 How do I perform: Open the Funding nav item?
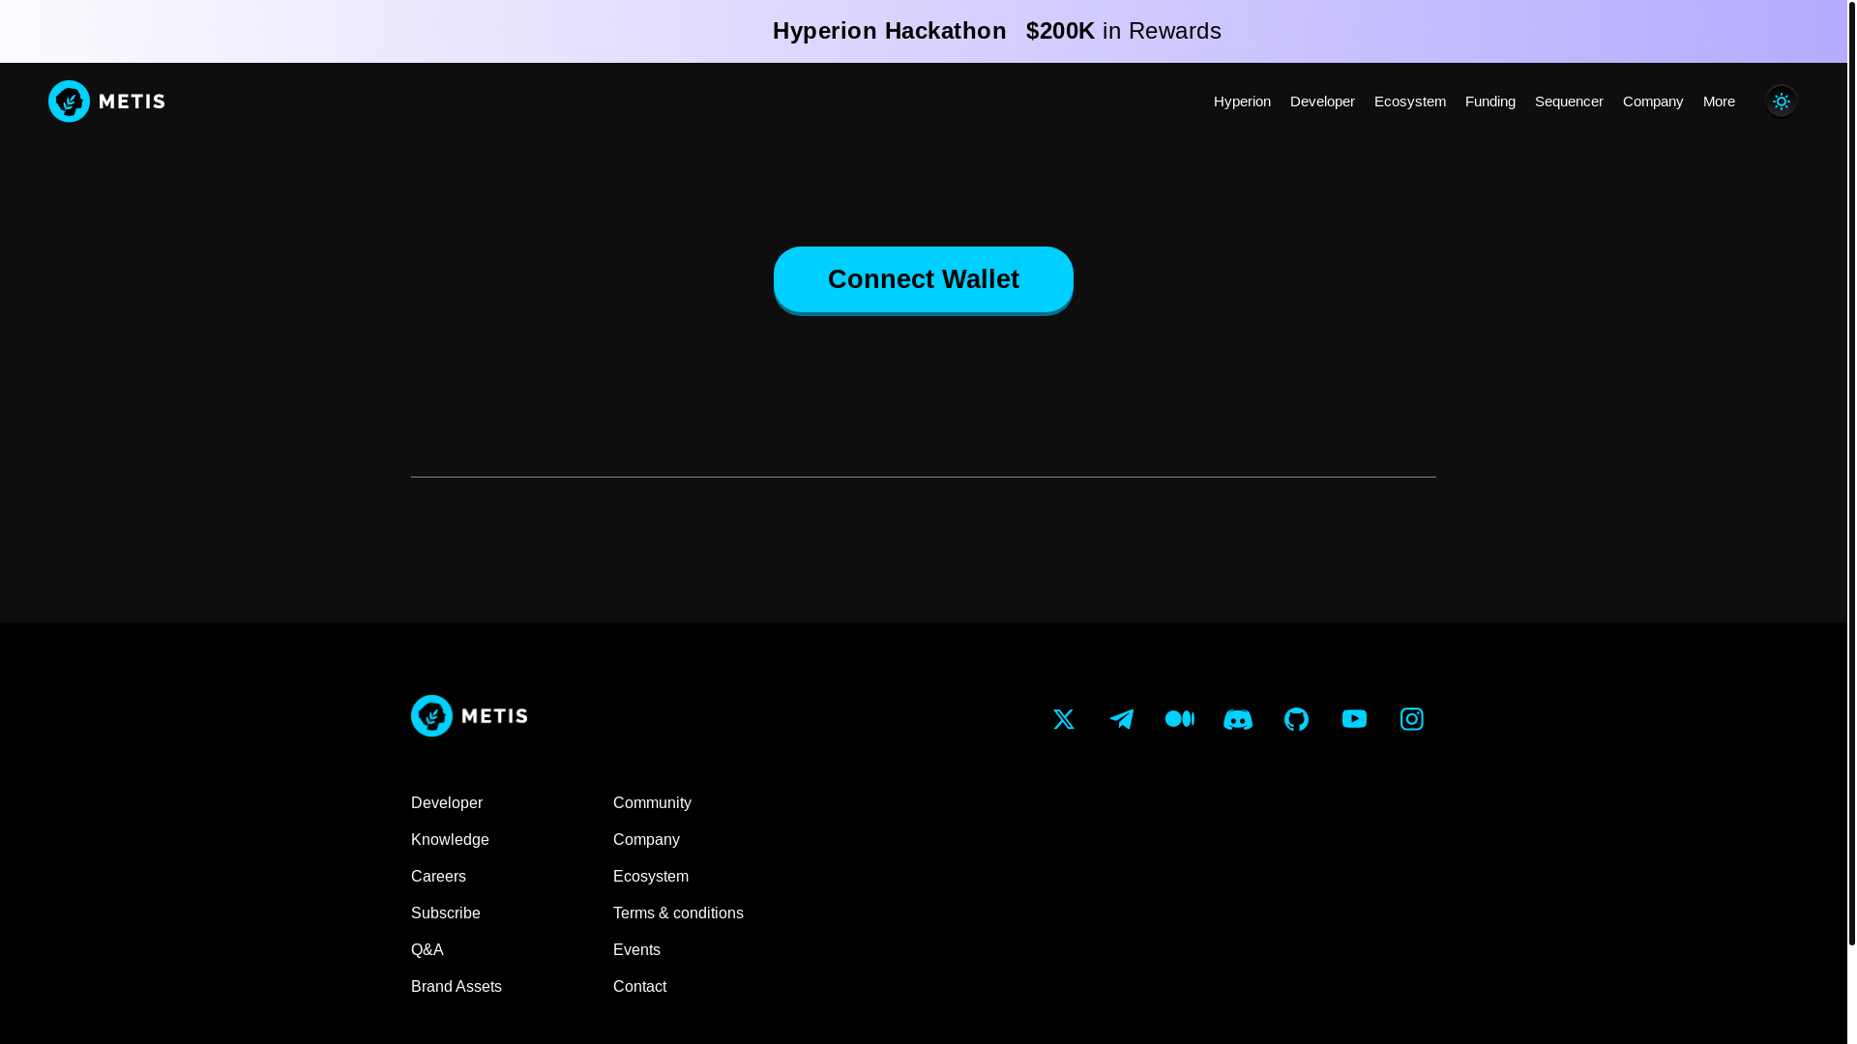tap(1489, 101)
